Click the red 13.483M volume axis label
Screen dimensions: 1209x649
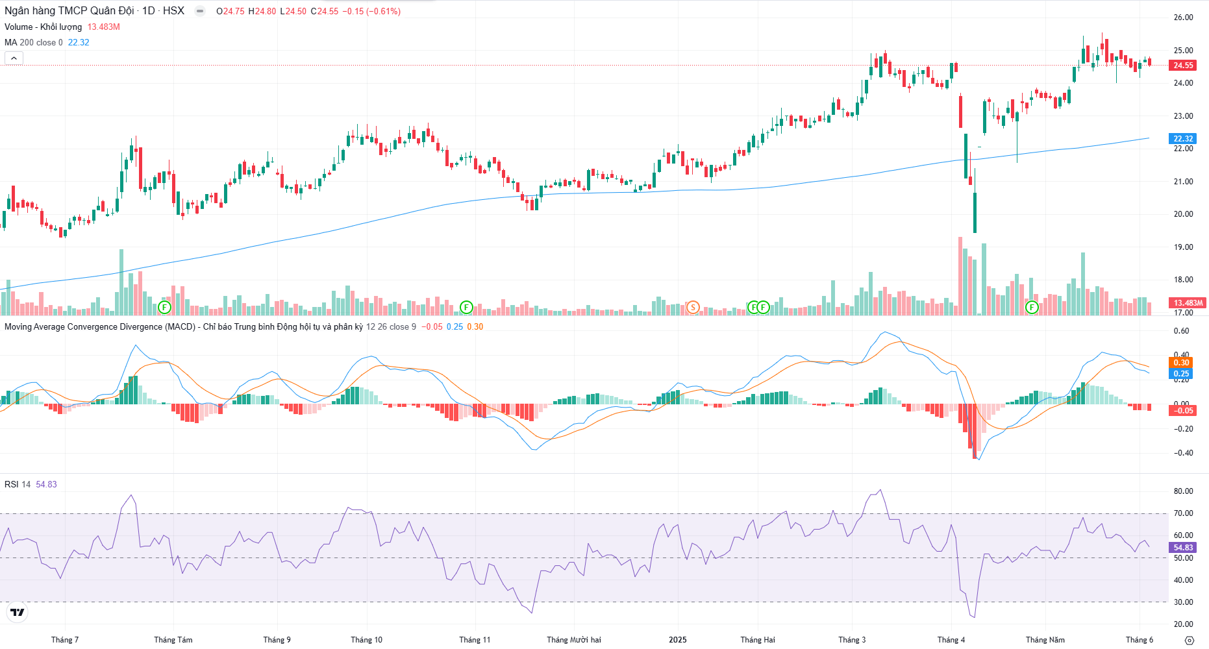(x=1188, y=303)
